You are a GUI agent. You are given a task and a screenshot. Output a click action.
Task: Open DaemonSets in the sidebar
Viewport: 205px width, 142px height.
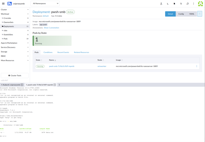pyautogui.click(x=8, y=22)
